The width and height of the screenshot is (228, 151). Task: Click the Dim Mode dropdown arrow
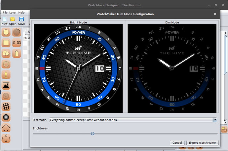click(215, 120)
